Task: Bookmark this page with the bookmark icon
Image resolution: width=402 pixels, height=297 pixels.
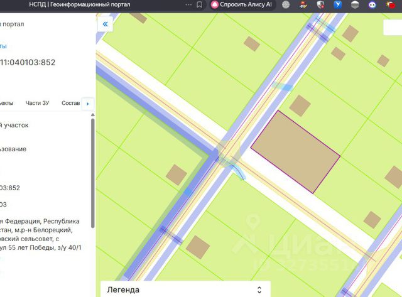Action: (x=200, y=4)
